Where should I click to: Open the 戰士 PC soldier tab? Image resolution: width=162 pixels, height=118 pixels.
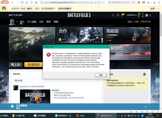[22, 22]
